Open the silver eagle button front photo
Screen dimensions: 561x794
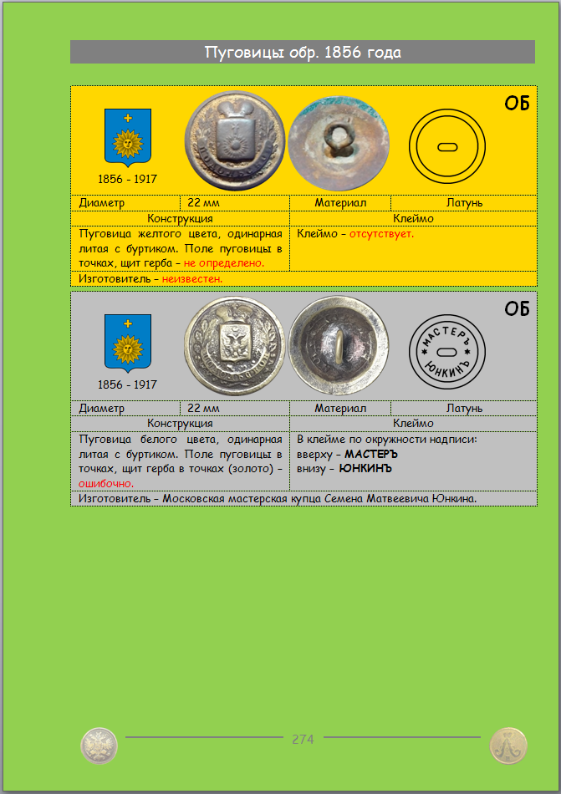(x=235, y=345)
